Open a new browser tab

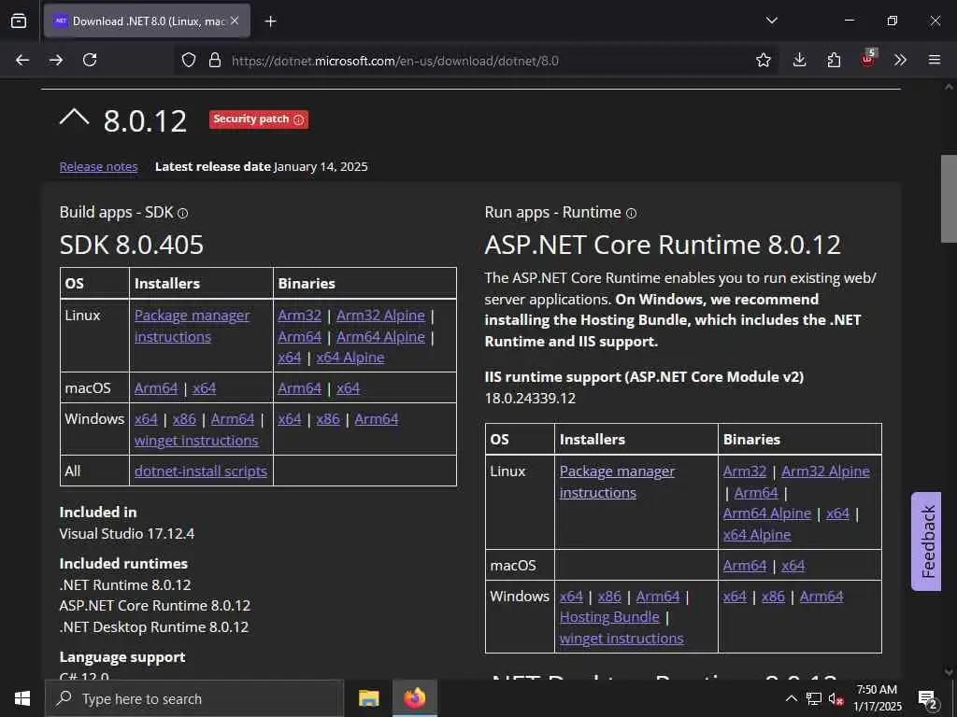pos(270,21)
